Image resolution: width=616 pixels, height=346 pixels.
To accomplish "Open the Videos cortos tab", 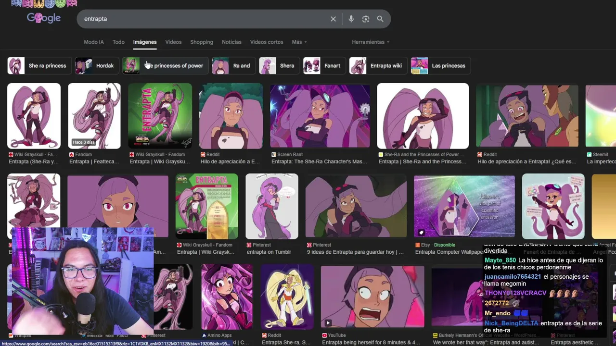I will pos(267,42).
